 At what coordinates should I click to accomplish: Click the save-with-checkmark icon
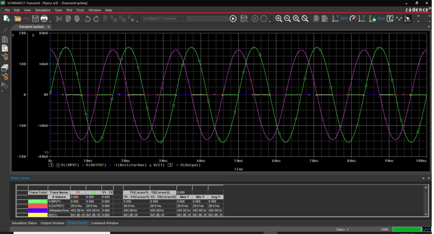[244, 19]
